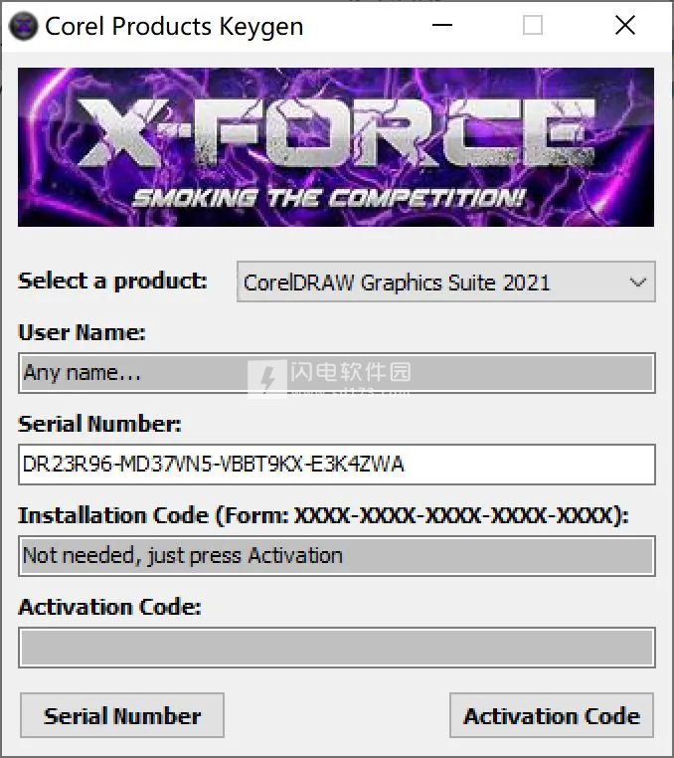Close the Corel Products Keygen window
The image size is (674, 758).
coord(624,25)
